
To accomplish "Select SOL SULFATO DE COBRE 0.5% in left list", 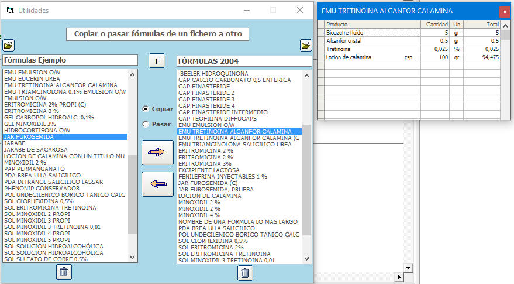I will 65,259.
